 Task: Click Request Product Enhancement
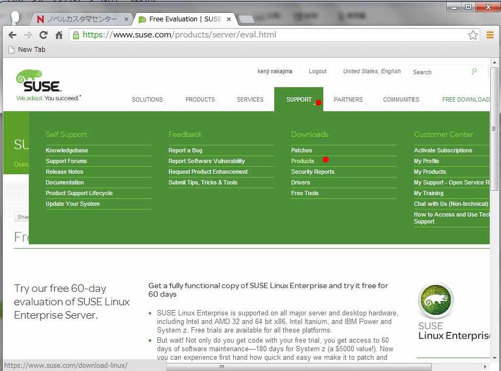(x=208, y=172)
